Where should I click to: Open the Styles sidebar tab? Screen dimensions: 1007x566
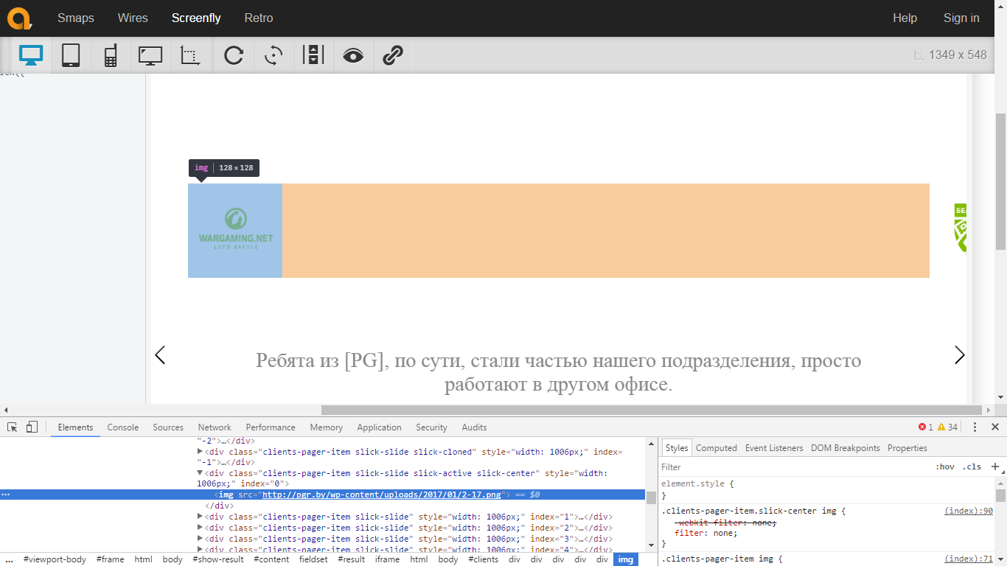pyautogui.click(x=677, y=448)
